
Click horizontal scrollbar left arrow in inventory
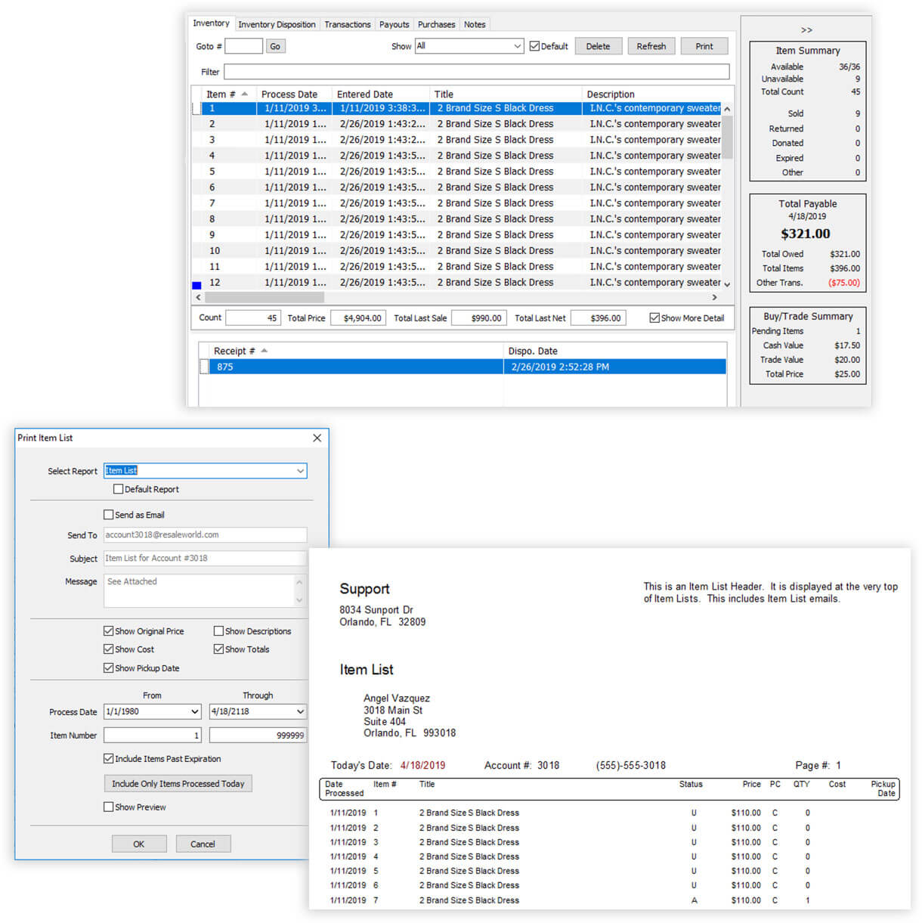tap(199, 298)
